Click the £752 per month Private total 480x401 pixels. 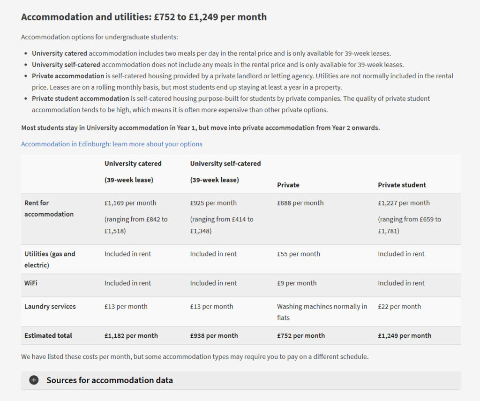pyautogui.click(x=300, y=335)
